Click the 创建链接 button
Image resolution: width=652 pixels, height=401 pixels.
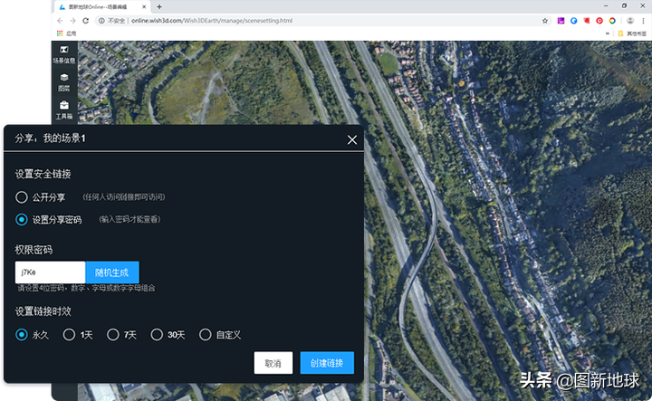tap(327, 363)
